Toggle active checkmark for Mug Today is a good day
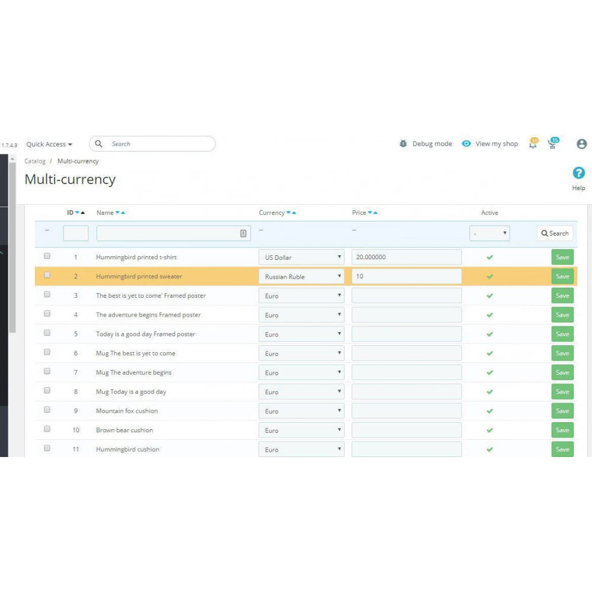The width and height of the screenshot is (592, 592). point(490,391)
